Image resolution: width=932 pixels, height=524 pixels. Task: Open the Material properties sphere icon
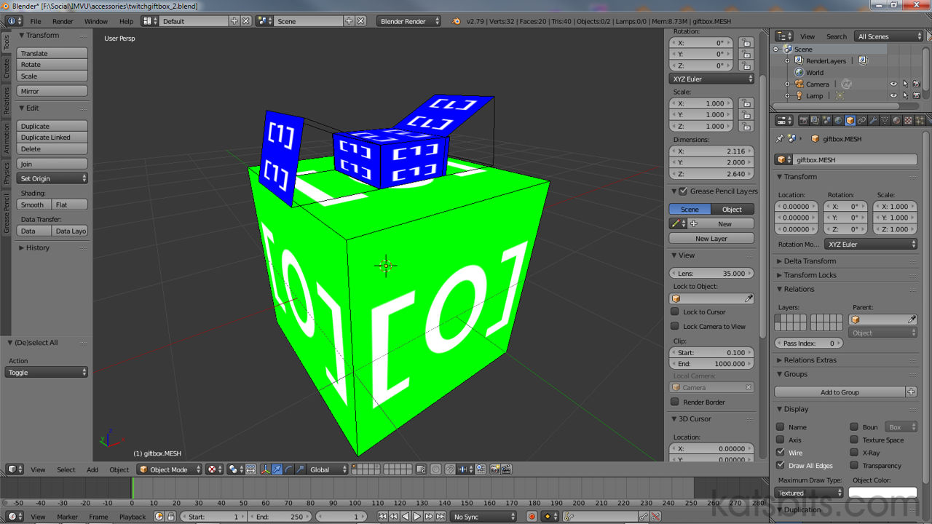tap(896, 120)
